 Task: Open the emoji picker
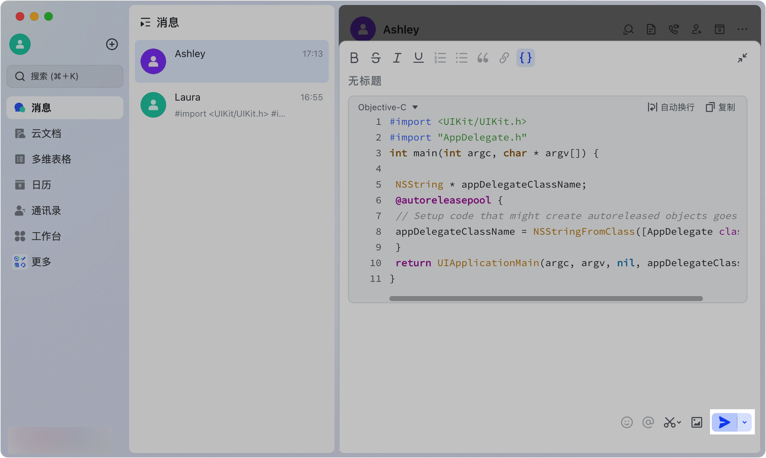click(627, 422)
